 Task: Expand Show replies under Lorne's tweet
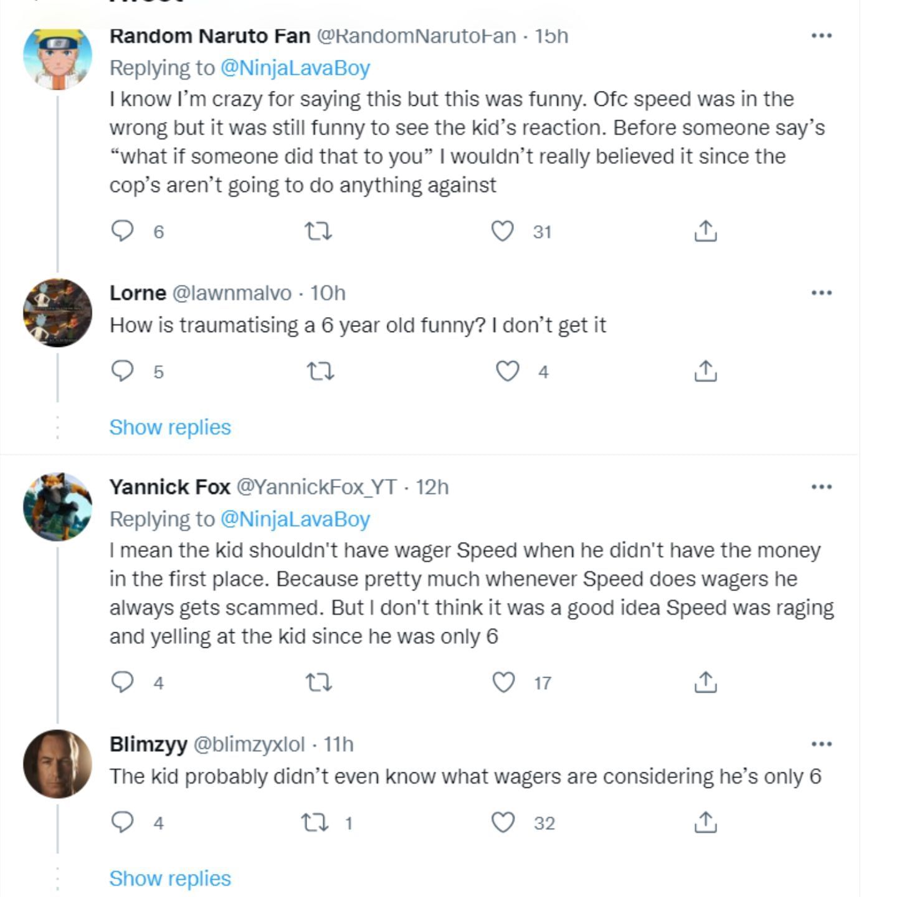pos(169,427)
